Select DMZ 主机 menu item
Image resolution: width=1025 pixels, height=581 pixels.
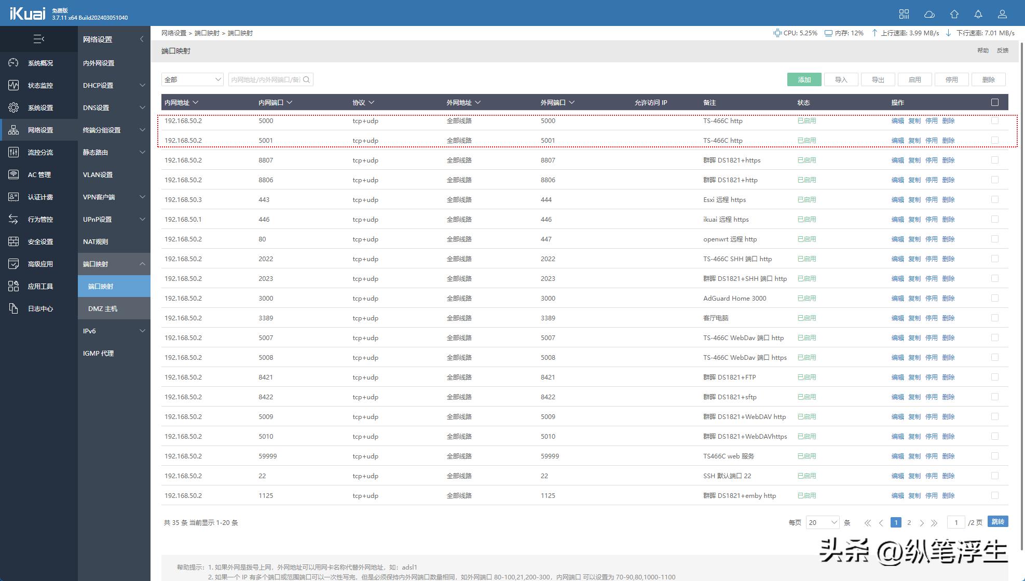tap(103, 308)
